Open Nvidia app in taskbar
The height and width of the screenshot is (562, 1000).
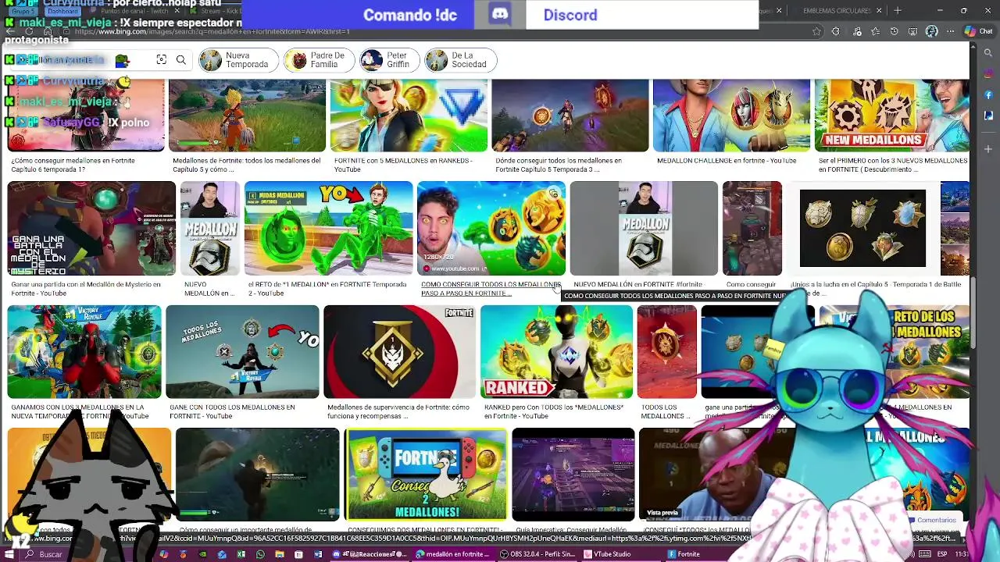pos(202,554)
